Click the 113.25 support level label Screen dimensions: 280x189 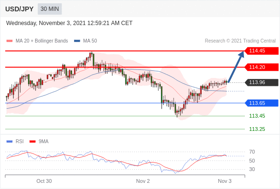257,129
